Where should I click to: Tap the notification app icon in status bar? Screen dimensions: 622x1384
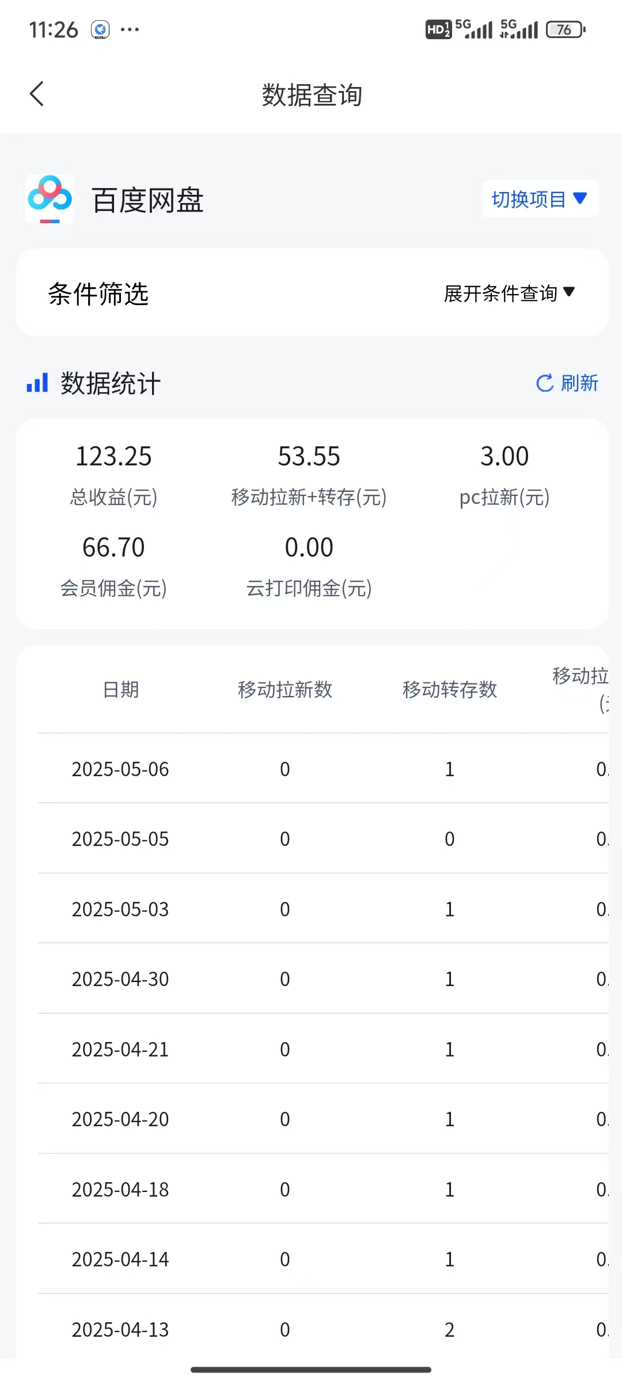[100, 29]
